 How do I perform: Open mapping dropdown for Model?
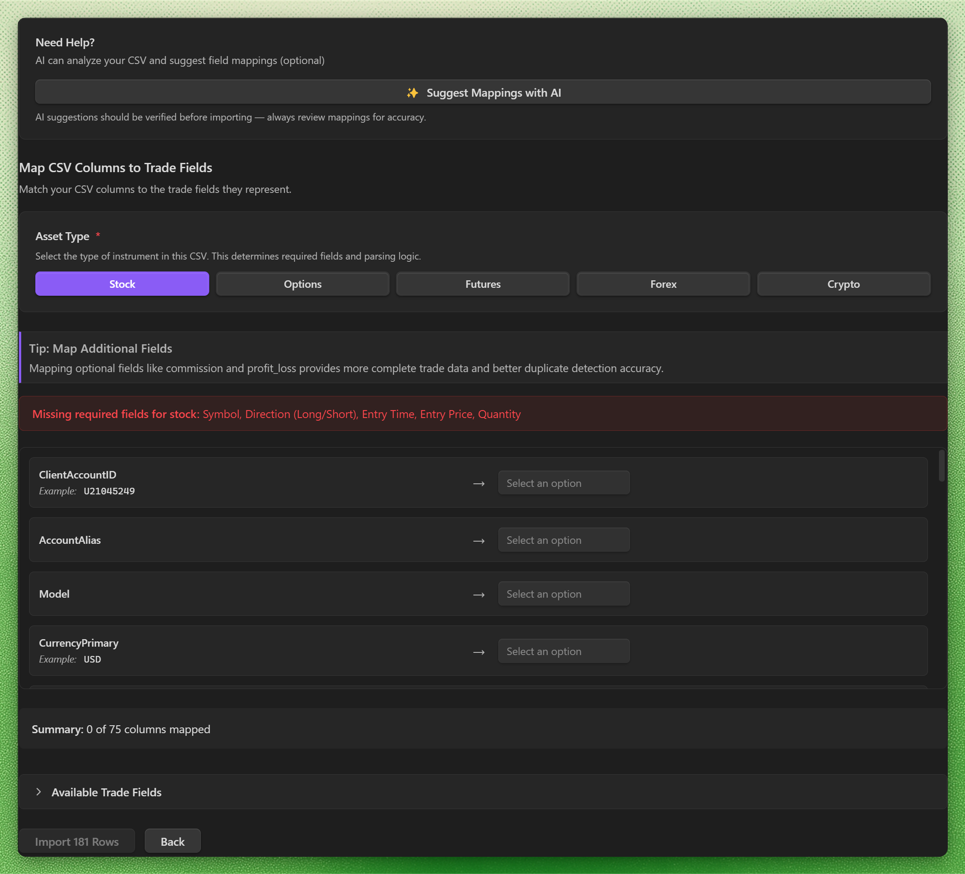pyautogui.click(x=564, y=594)
